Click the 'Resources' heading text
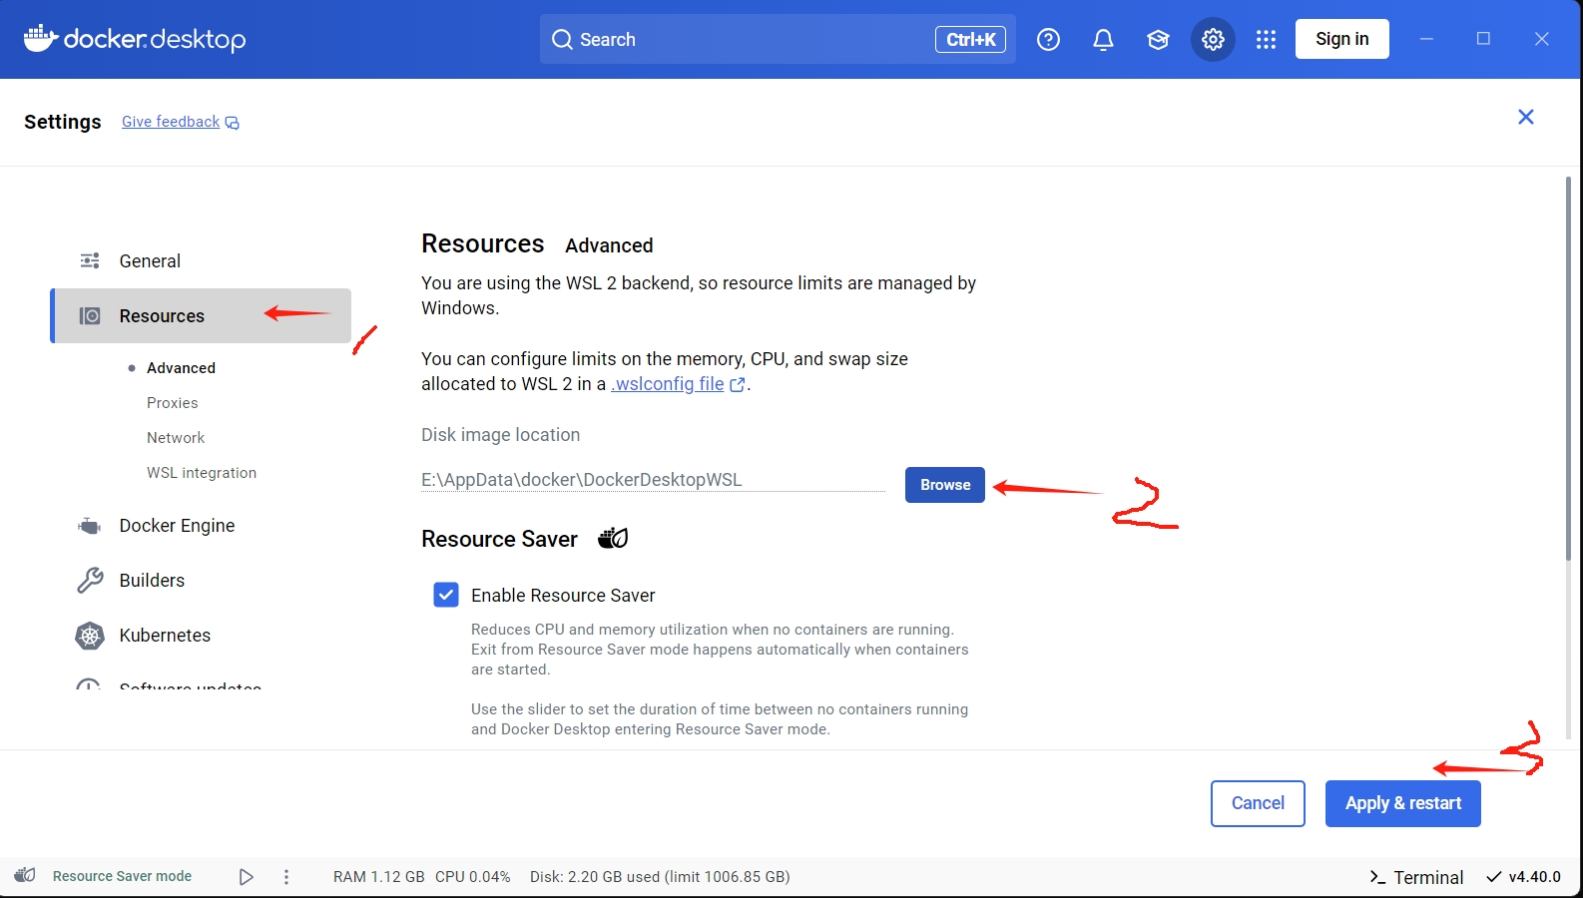 pyautogui.click(x=482, y=243)
